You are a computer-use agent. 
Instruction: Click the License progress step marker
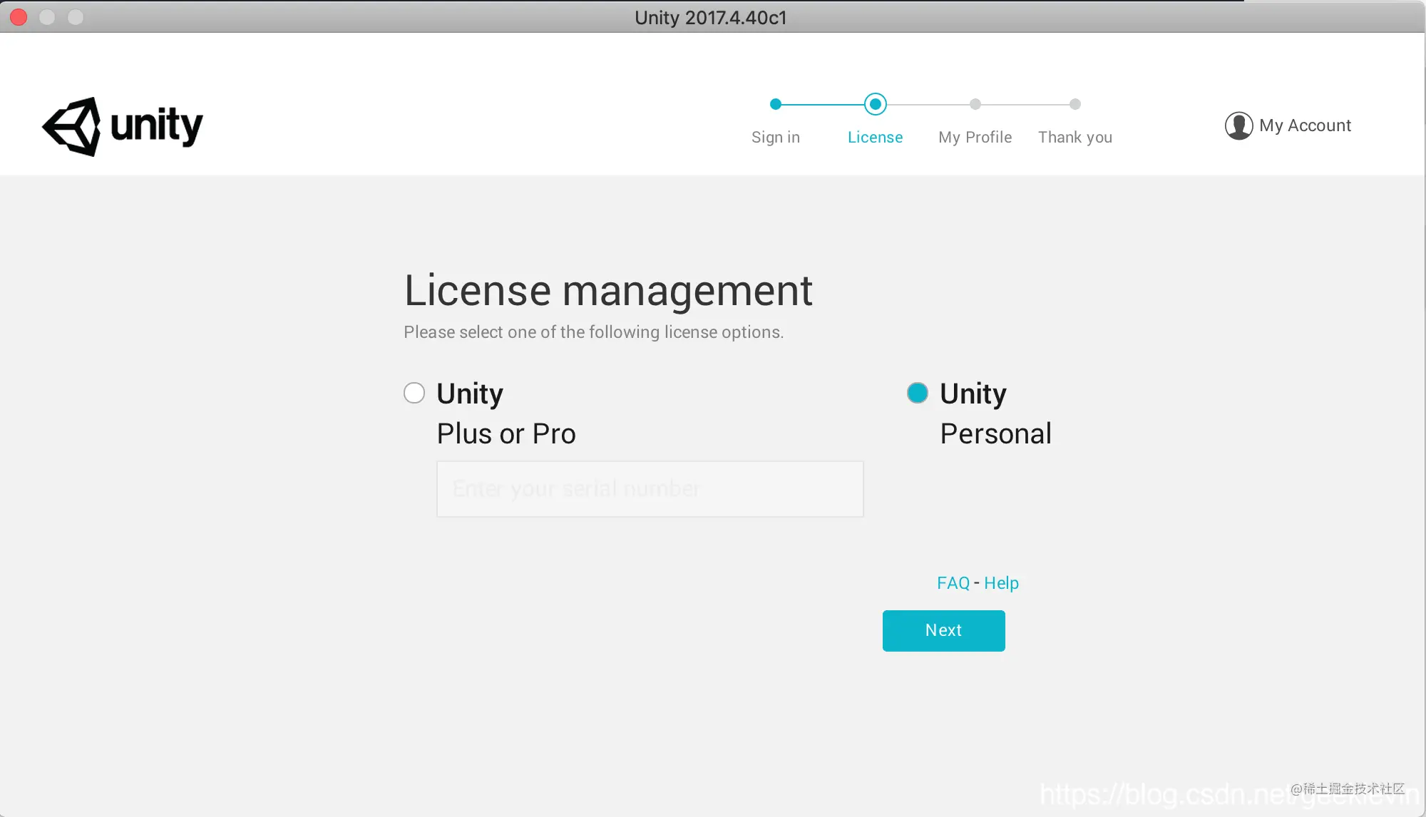click(876, 104)
